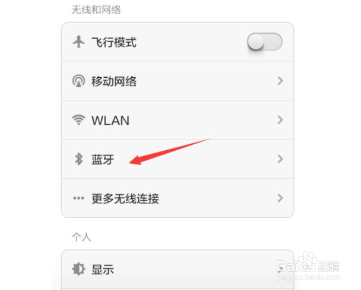Screen dimensions: 361x290
Task: Click the Bluetooth symbol icon
Action: coord(79,159)
